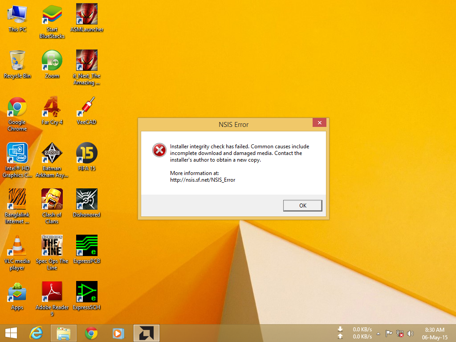Open This PC desktop icon

tap(17, 17)
